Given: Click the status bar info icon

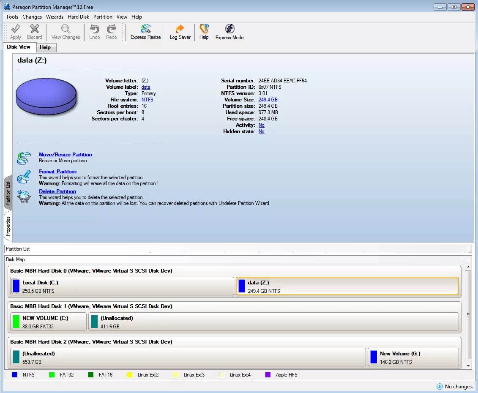Looking at the screenshot, I should (440, 386).
